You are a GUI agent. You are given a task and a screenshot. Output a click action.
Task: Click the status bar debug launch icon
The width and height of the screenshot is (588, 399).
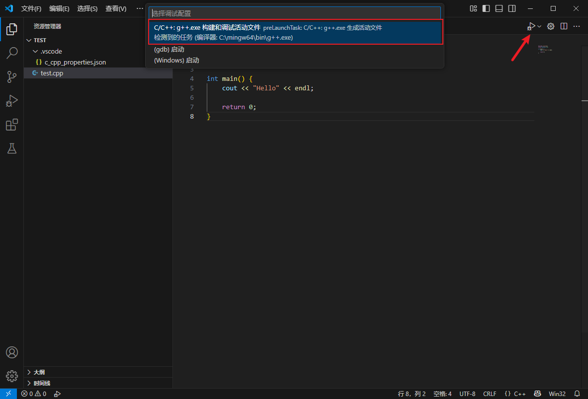[57, 394]
